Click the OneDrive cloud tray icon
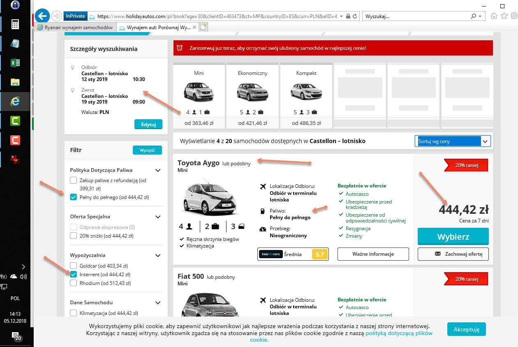This screenshot has height=347, width=518. click(14, 277)
